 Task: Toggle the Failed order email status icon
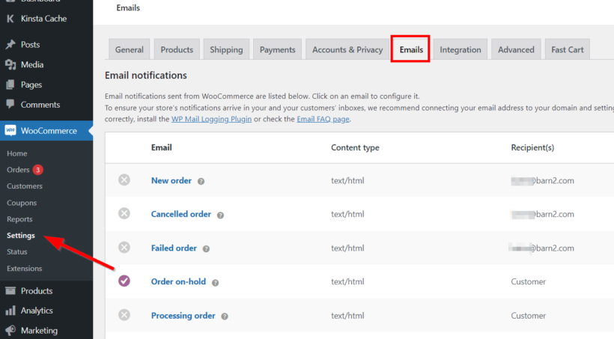click(x=124, y=248)
